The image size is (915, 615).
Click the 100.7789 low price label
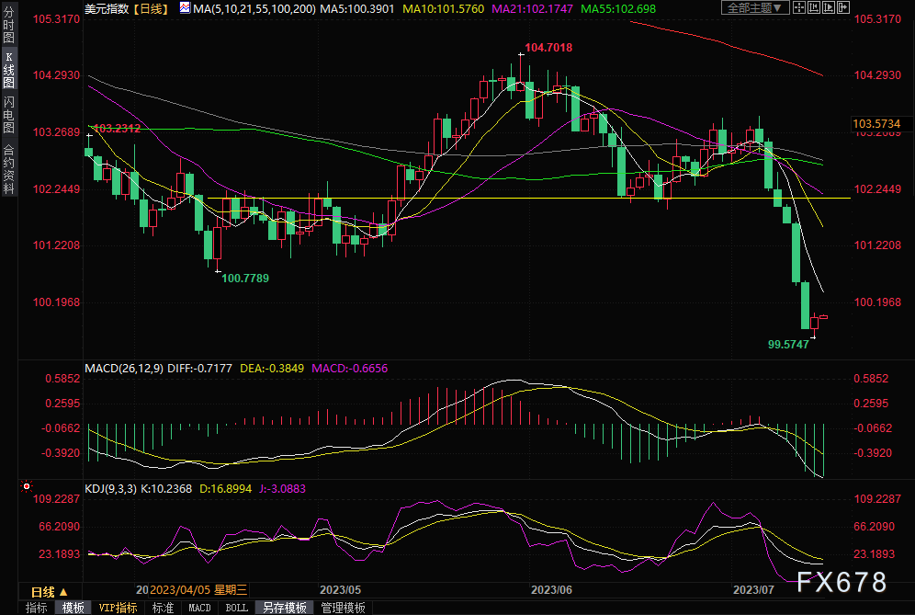click(x=245, y=279)
